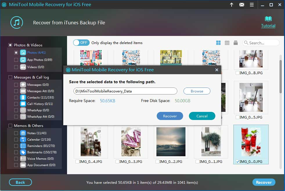Open the Tutorial link
Viewport: 285px width, 191px height.
[x=268, y=26]
